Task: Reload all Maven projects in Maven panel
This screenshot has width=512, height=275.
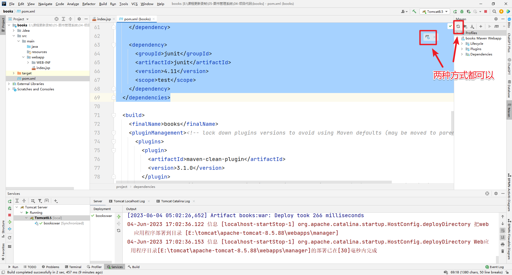Action: 458,26
